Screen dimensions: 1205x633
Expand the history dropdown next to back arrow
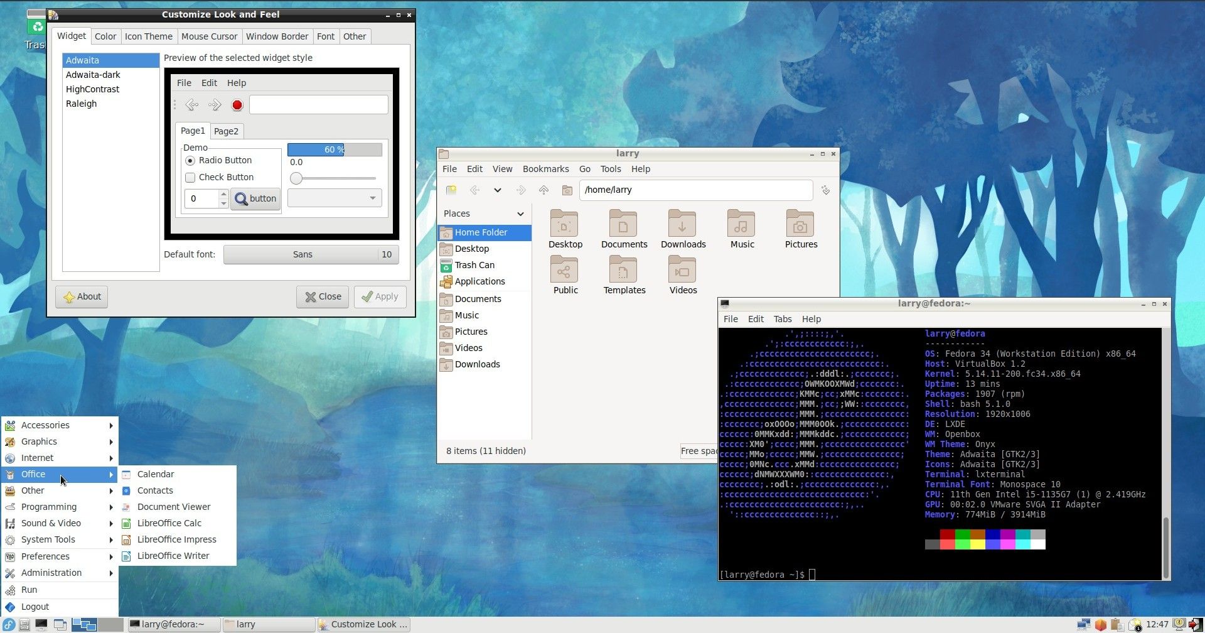pos(497,190)
